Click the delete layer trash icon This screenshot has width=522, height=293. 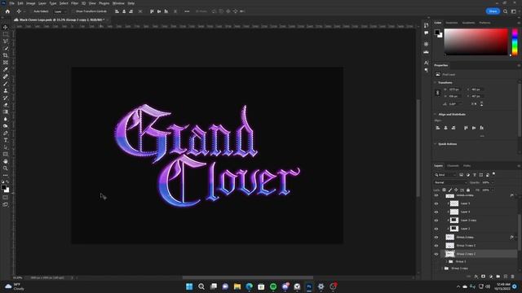click(513, 277)
